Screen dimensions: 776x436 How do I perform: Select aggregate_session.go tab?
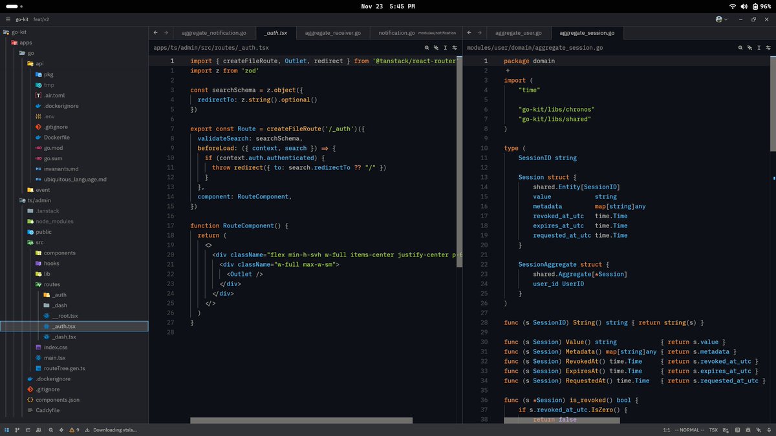[587, 32]
